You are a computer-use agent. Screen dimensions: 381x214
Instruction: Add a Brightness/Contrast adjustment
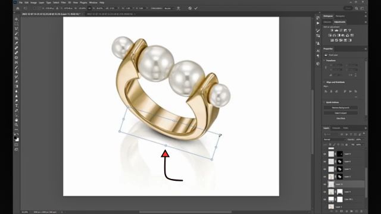coord(332,30)
